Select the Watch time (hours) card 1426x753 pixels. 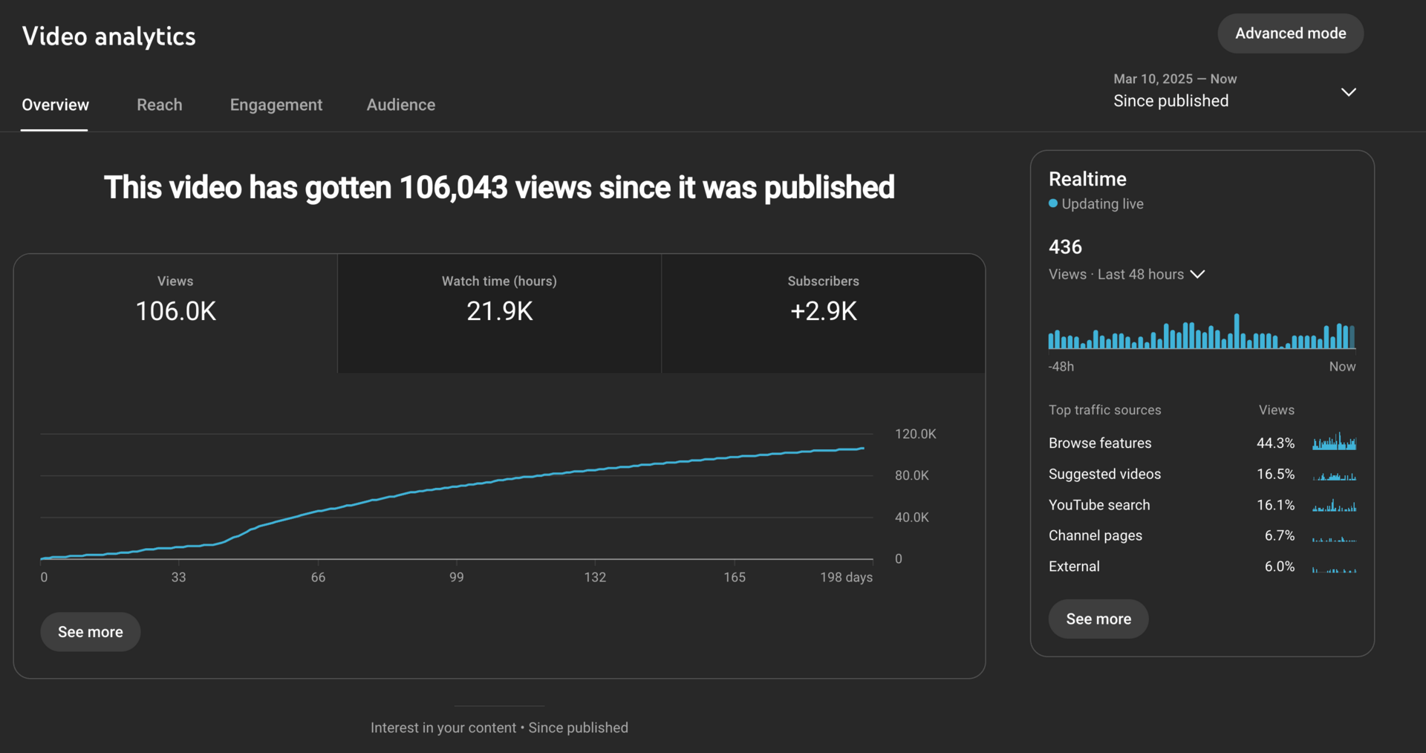pyautogui.click(x=499, y=313)
